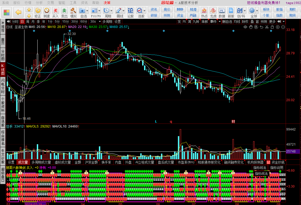Click the red 买入 buy icon

click(x=55, y=13)
